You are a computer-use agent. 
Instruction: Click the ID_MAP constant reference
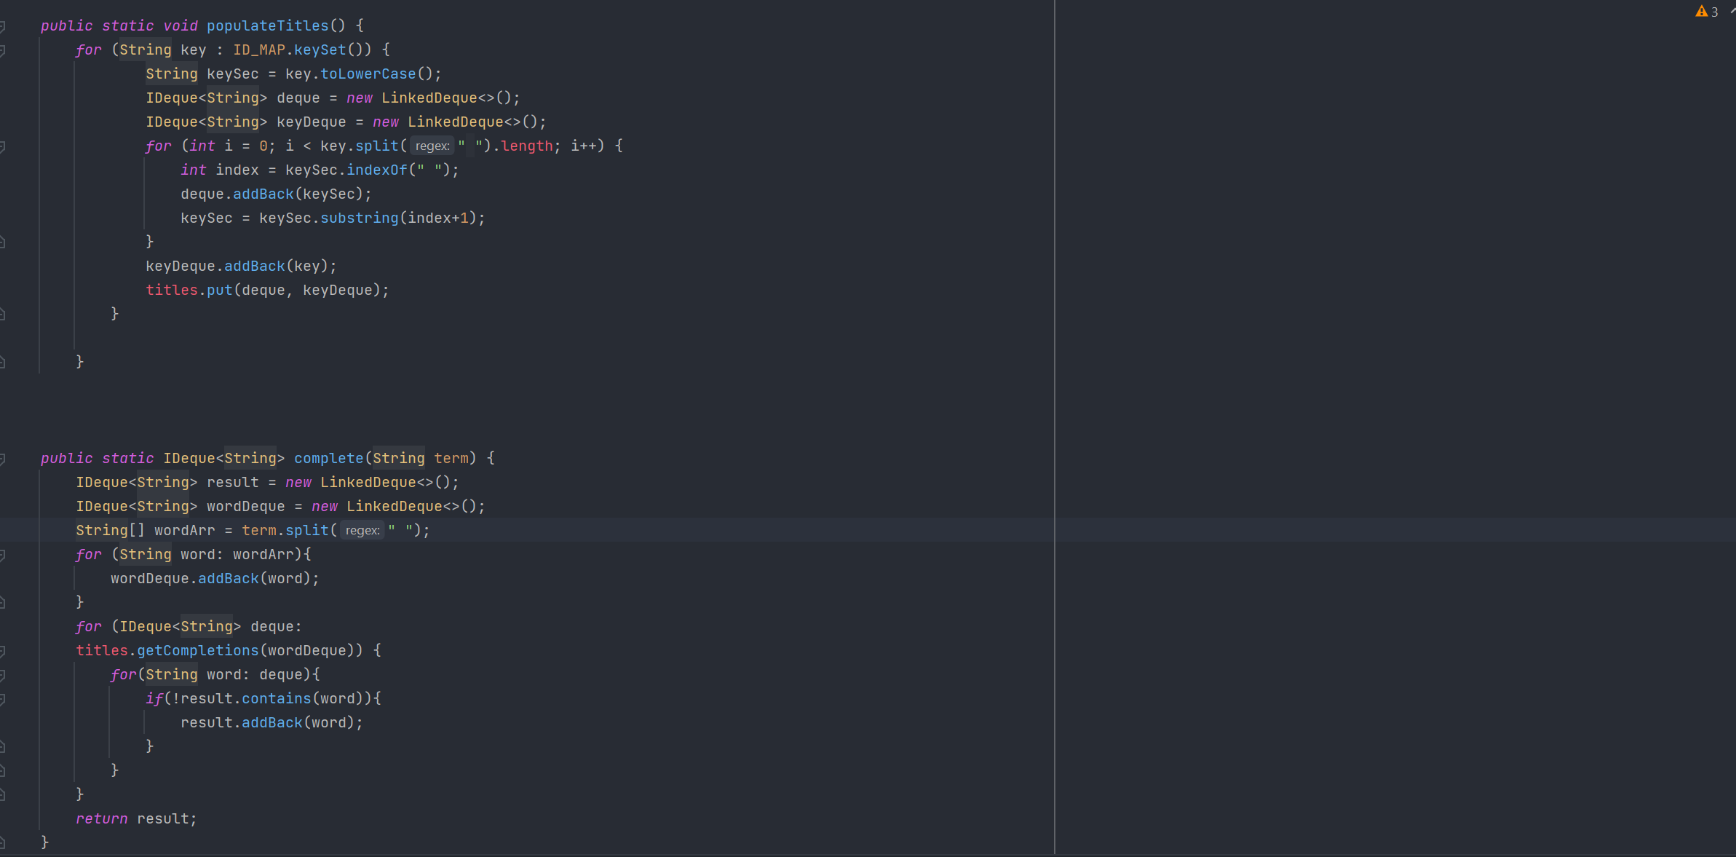tap(259, 50)
